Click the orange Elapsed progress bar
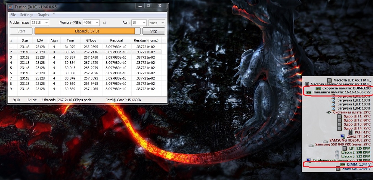373x180 pixels. pyautogui.click(x=85, y=31)
